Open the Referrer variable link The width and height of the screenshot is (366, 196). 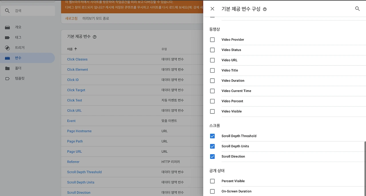73,162
